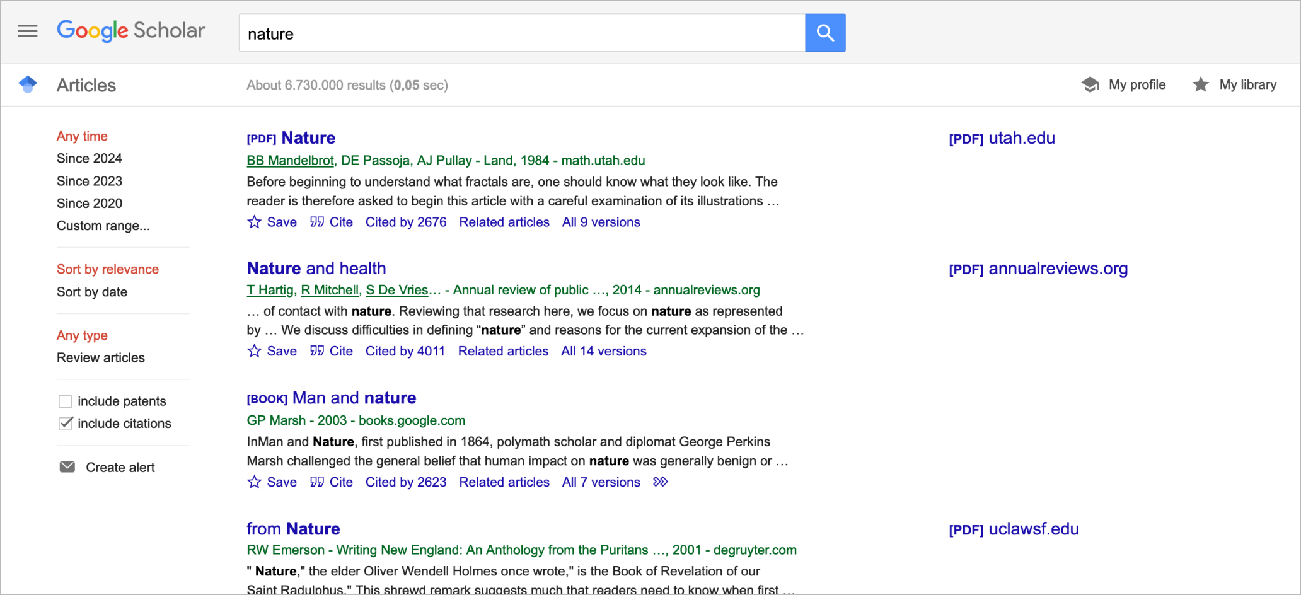The width and height of the screenshot is (1301, 595).
Task: Click into the search box containing nature
Action: 522,33
